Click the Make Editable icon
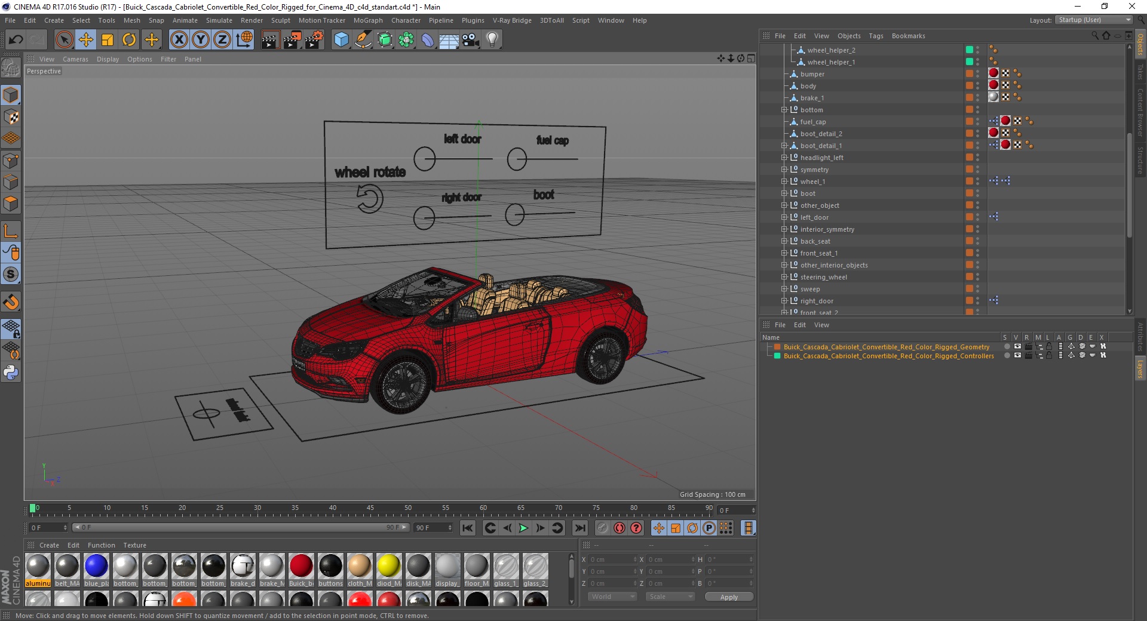This screenshot has width=1147, height=621. (x=11, y=68)
